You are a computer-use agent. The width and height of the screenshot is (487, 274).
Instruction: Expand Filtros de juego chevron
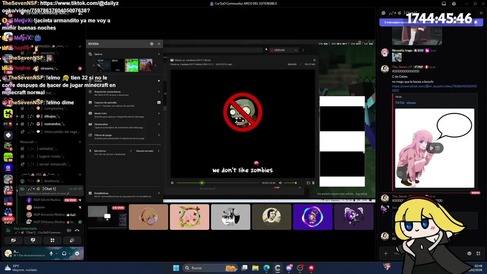pos(159,135)
